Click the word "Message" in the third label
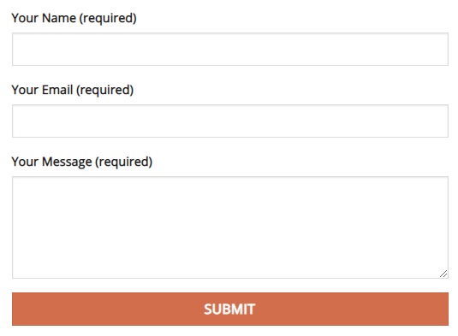 (x=67, y=162)
